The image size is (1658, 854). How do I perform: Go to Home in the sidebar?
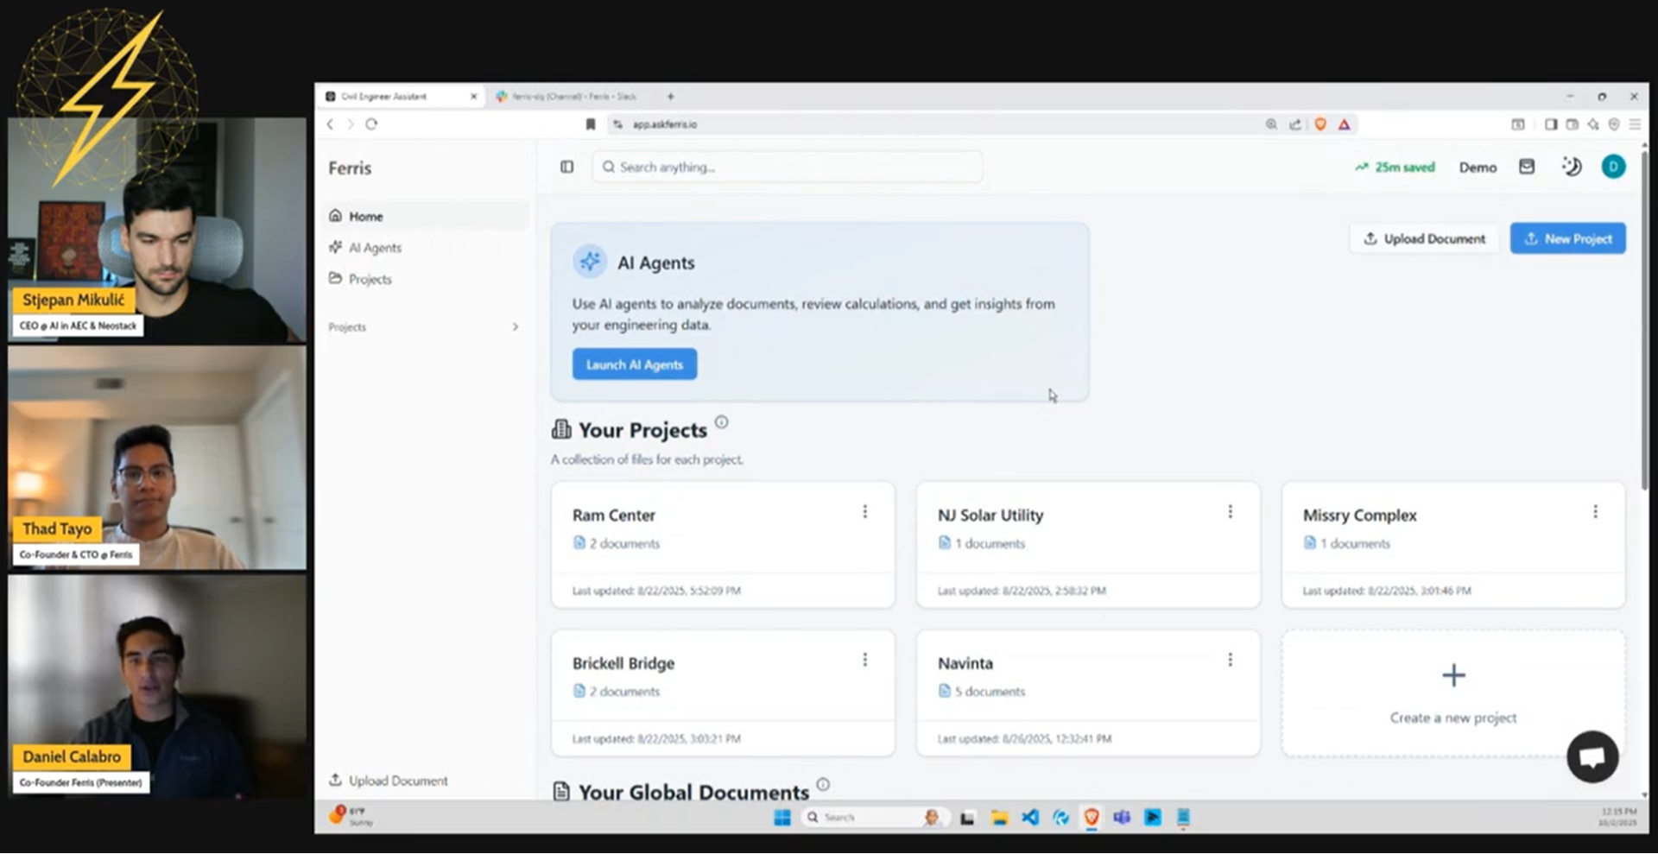point(427,217)
